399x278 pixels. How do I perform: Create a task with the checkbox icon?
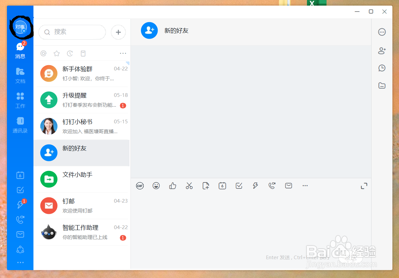coord(239,186)
